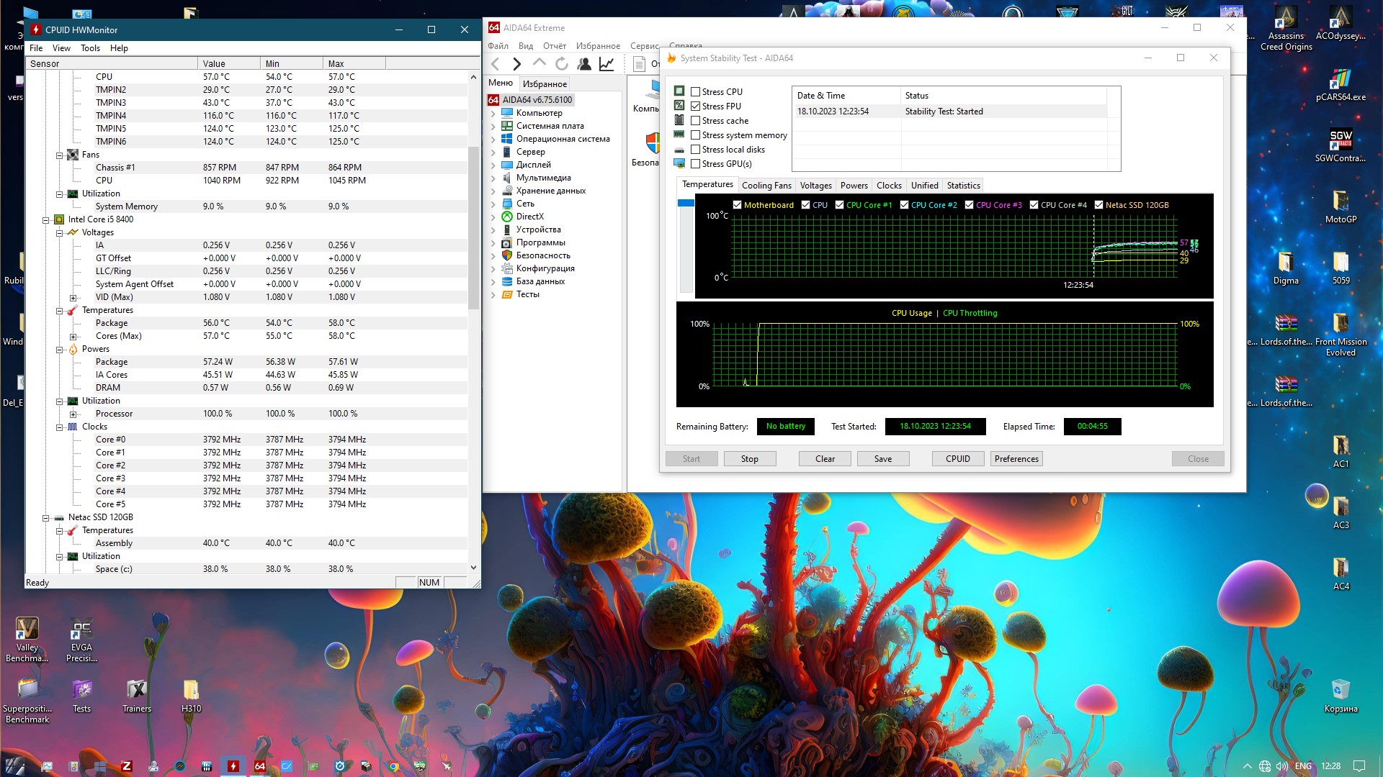Collapse the Intel Core i5 8400 tree node
This screenshot has width=1383, height=777.
45,220
